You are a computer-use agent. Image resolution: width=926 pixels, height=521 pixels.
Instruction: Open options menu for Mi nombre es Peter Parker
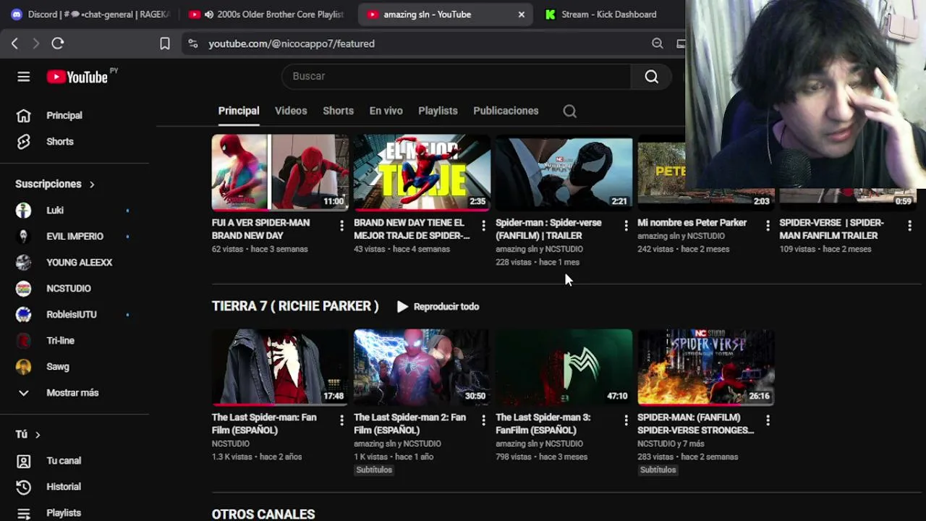pos(768,226)
